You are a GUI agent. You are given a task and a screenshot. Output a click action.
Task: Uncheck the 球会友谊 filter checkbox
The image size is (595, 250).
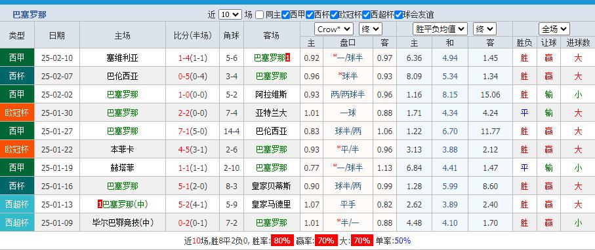tap(398, 15)
